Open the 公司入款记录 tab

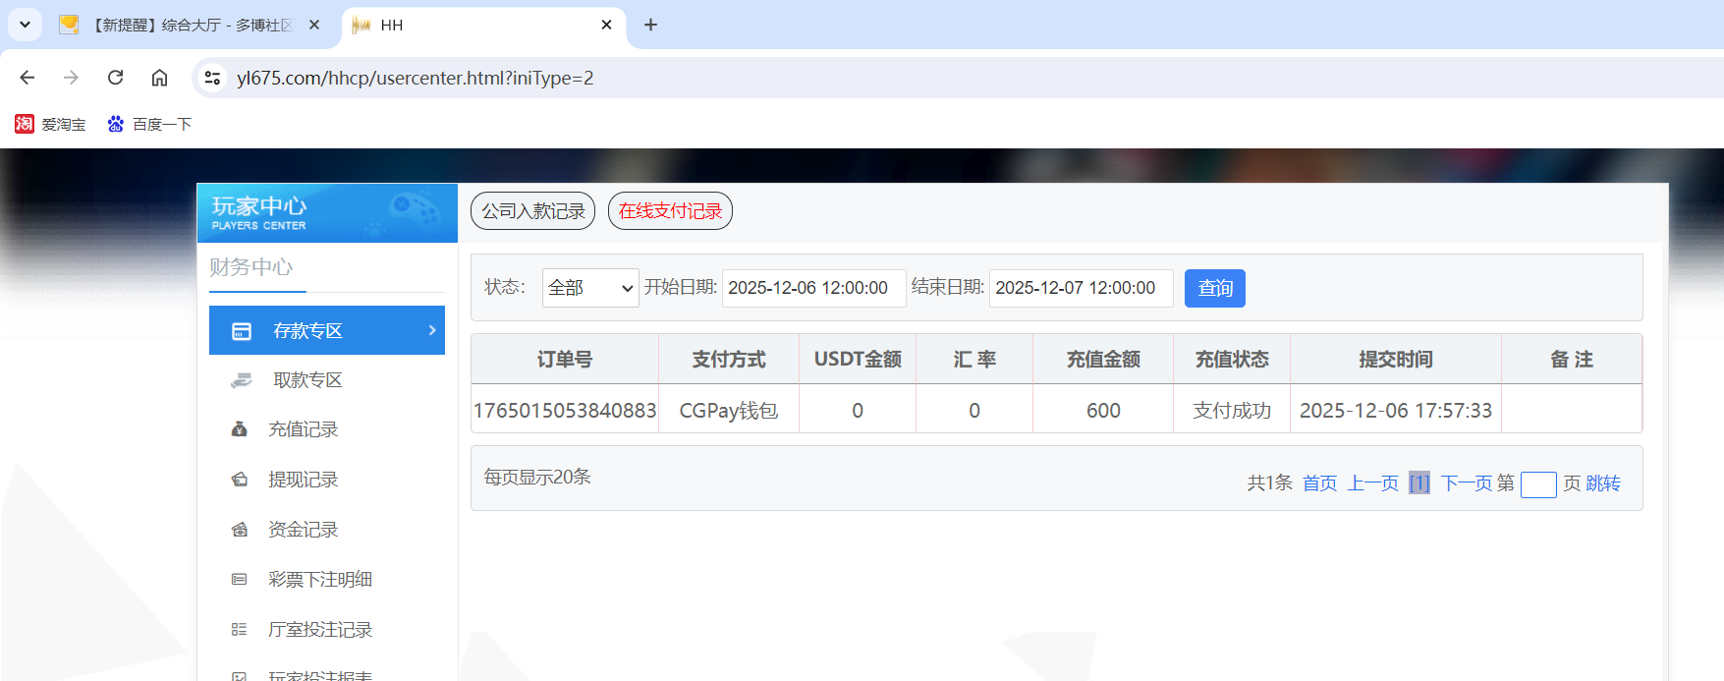click(532, 210)
